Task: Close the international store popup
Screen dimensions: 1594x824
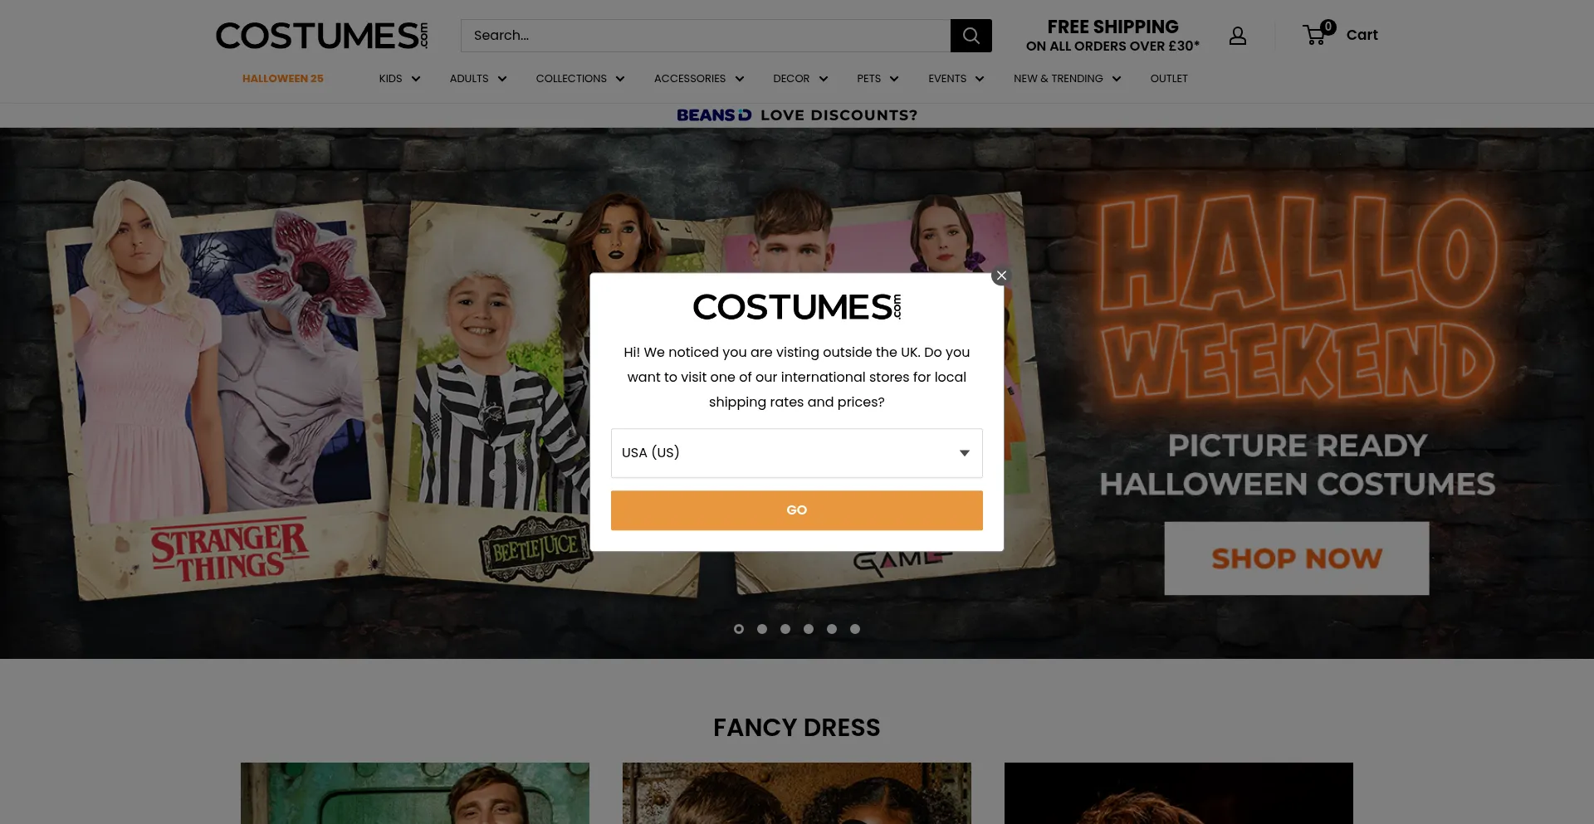Action: (x=1001, y=275)
